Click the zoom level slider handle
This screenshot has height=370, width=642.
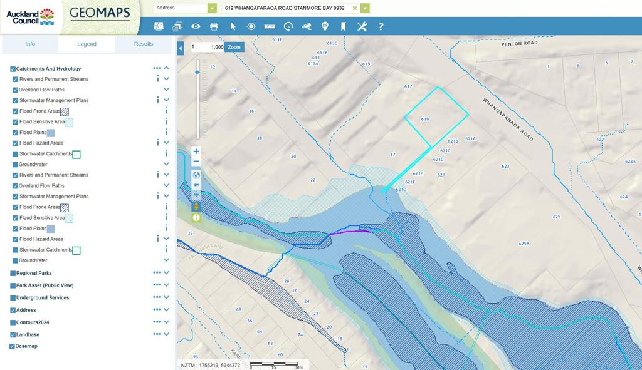click(x=197, y=72)
